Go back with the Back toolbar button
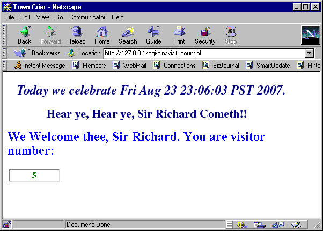 (x=25, y=35)
